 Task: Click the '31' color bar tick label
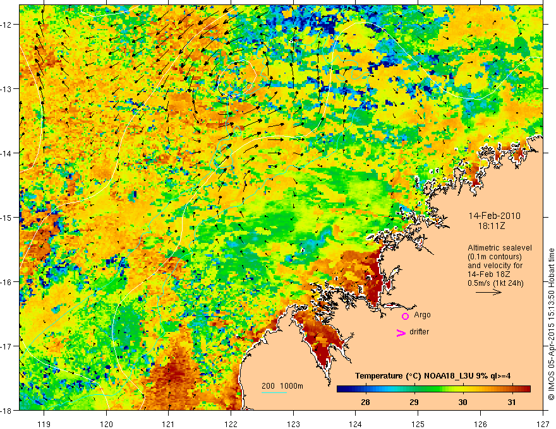pyautogui.click(x=511, y=402)
